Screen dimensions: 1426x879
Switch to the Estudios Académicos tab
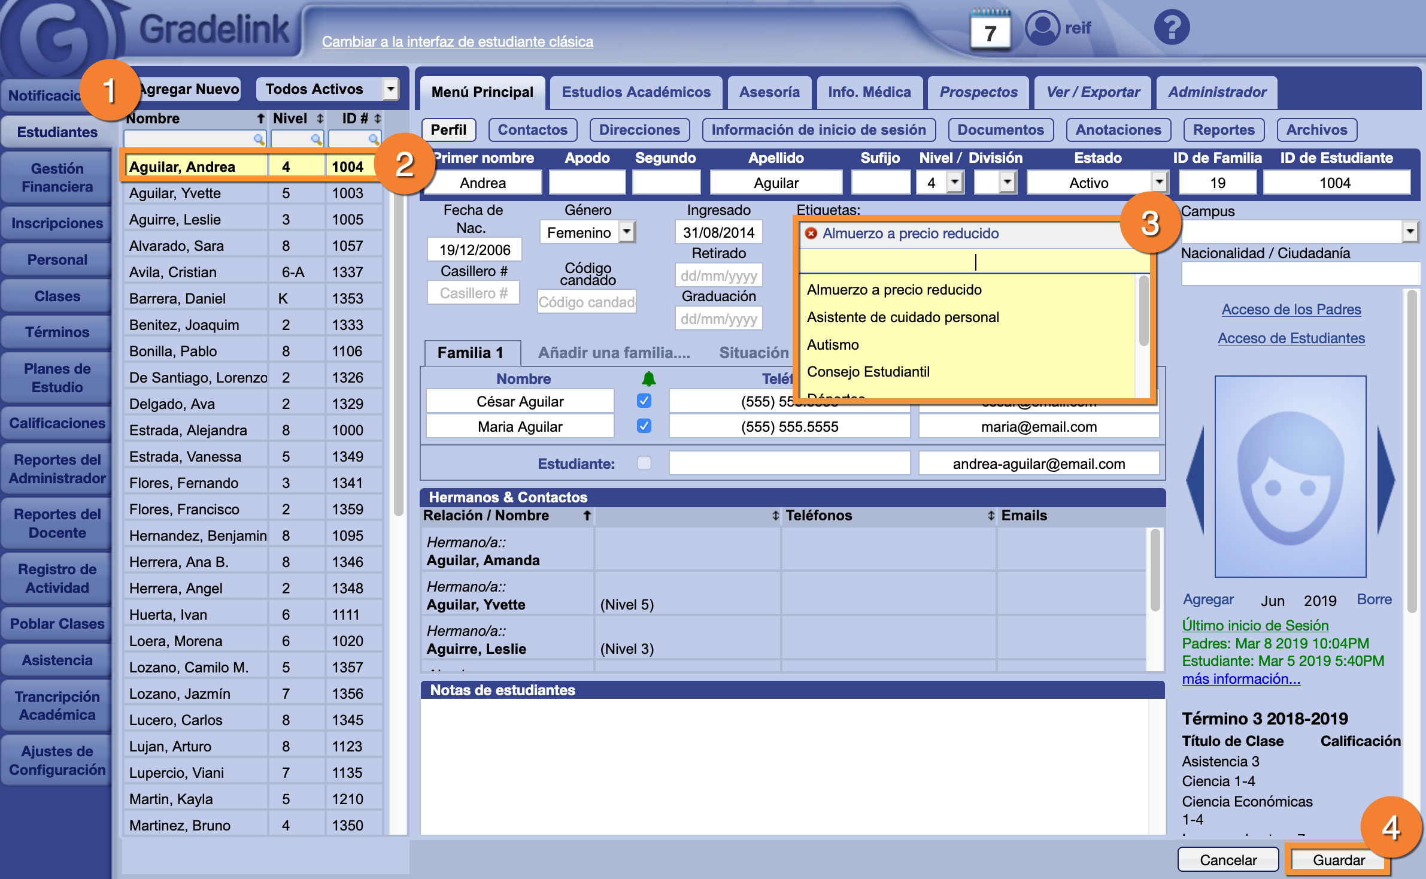click(636, 92)
